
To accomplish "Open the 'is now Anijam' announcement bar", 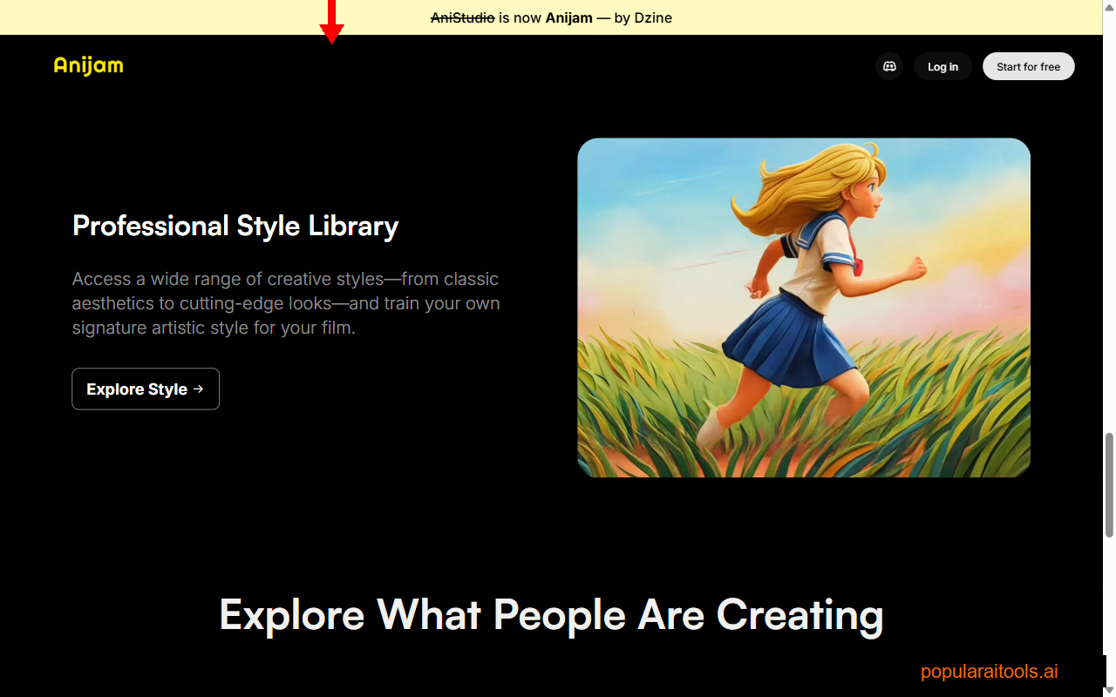I will click(552, 17).
